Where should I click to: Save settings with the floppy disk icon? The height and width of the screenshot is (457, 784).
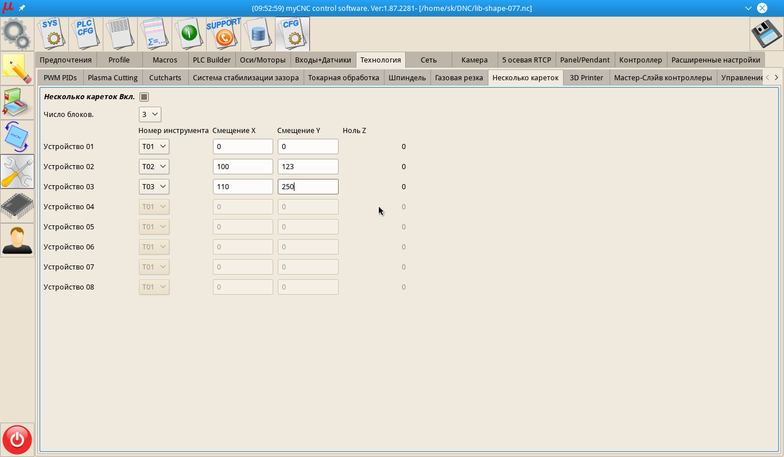click(766, 34)
